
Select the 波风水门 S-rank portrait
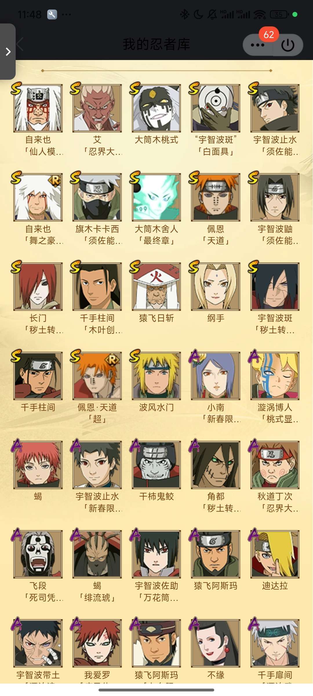(156, 376)
